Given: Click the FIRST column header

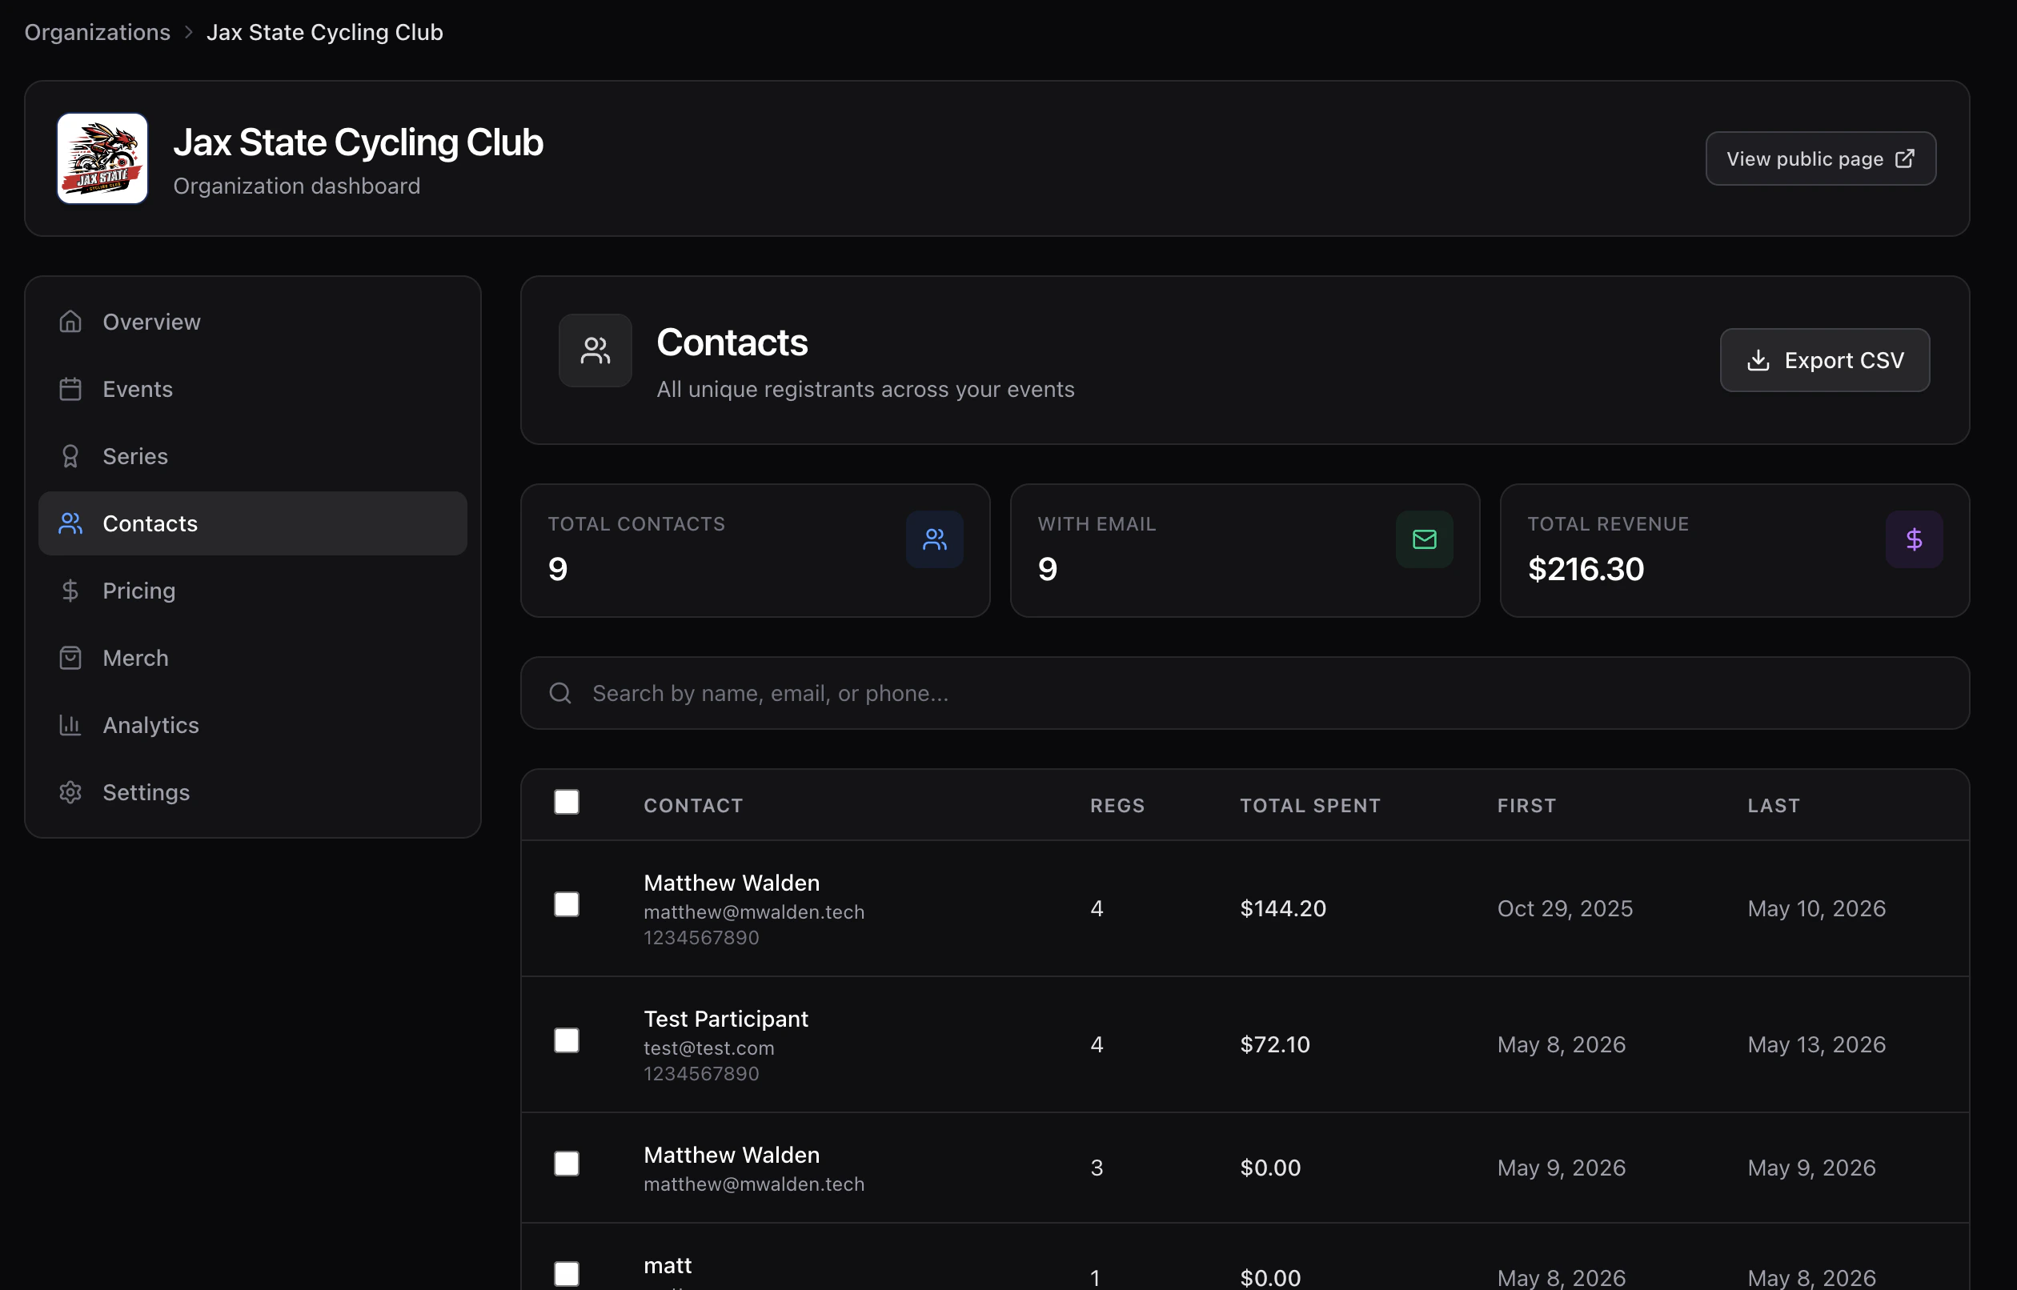Looking at the screenshot, I should coord(1526,805).
